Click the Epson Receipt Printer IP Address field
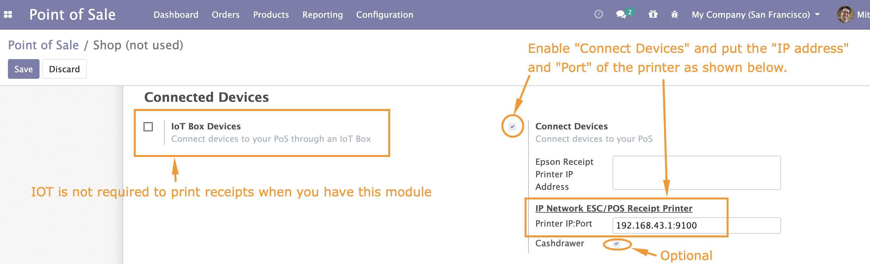Viewport: 870px width, 264px height. [x=696, y=173]
